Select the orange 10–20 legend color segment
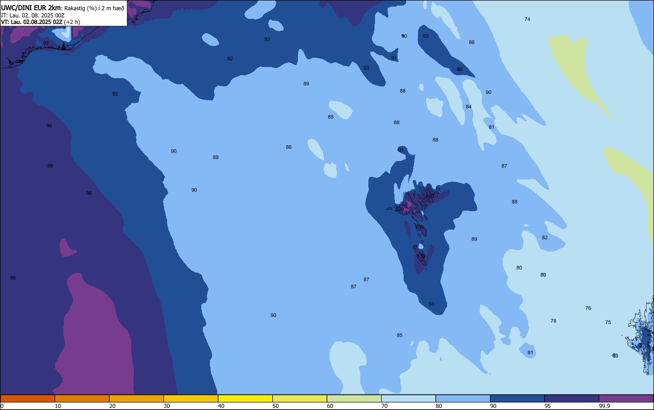 (82, 398)
